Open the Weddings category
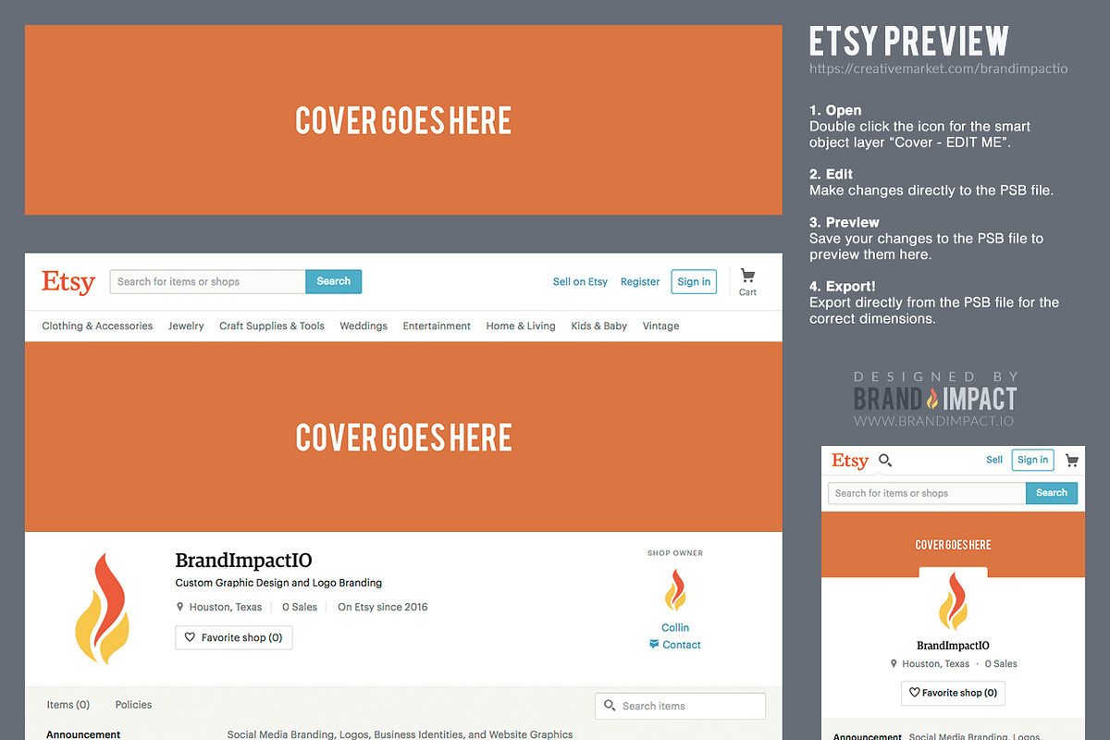Viewport: 1110px width, 740px height. pyautogui.click(x=364, y=326)
